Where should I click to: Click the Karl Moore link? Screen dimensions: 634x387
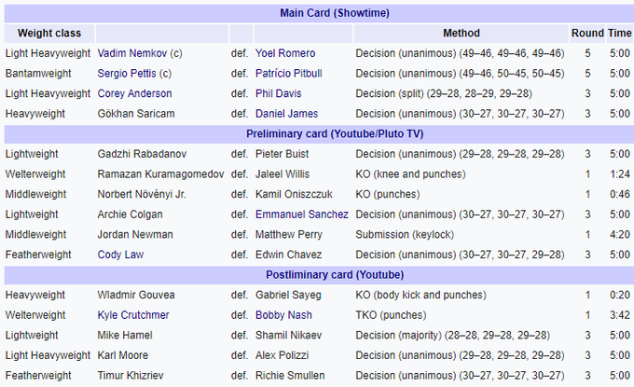click(125, 355)
